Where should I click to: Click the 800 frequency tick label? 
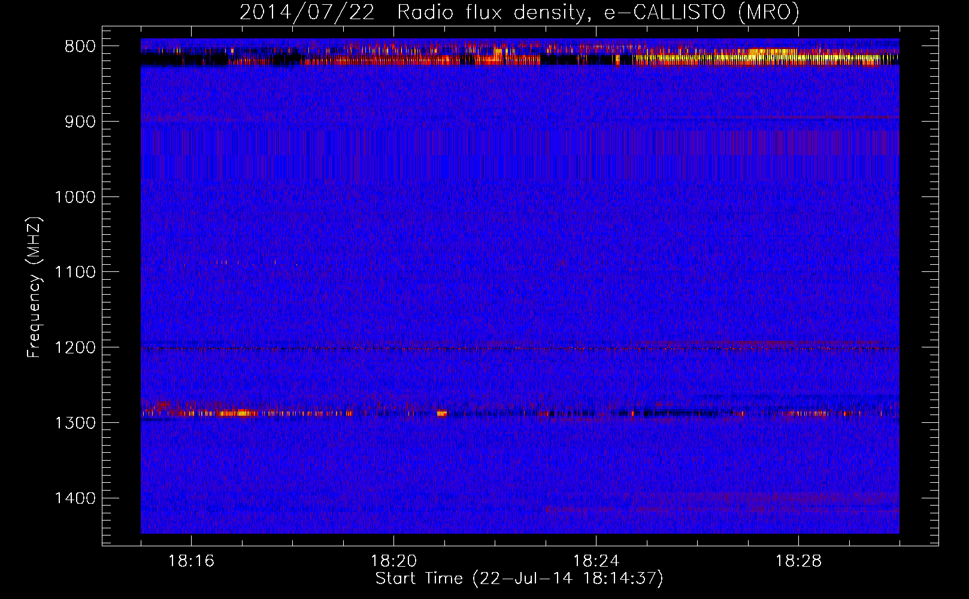pyautogui.click(x=80, y=47)
